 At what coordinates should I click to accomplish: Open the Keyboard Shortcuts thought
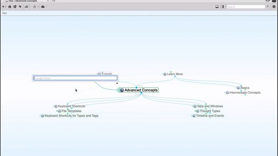tap(71, 106)
